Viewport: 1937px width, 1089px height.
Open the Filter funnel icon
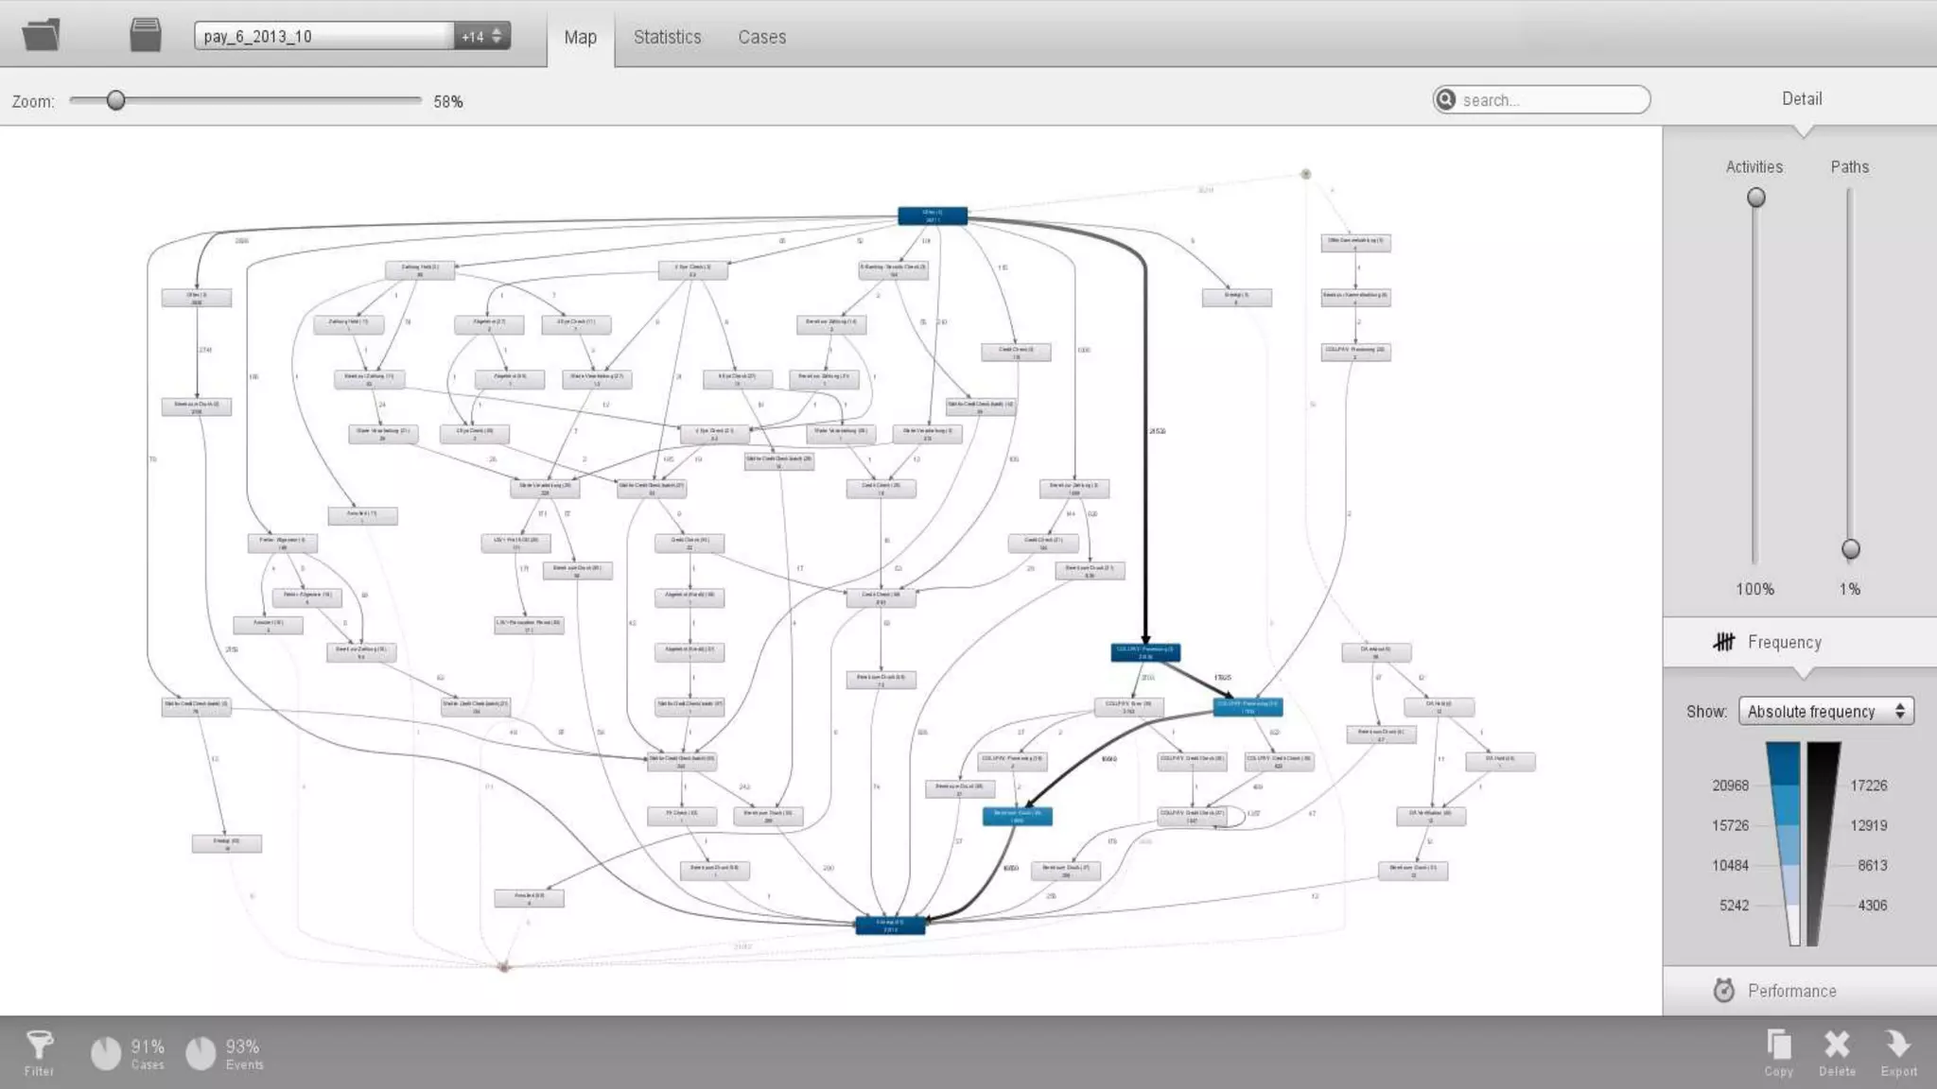(39, 1046)
